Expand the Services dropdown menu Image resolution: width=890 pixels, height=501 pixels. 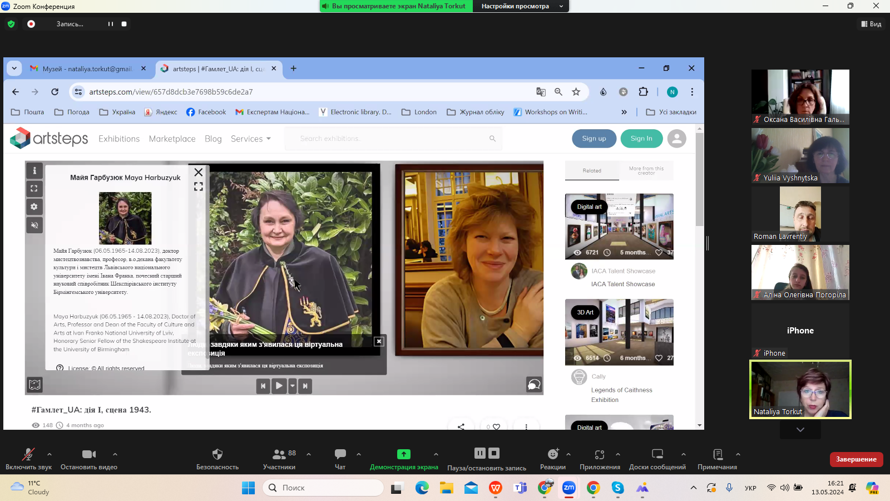[x=251, y=139]
